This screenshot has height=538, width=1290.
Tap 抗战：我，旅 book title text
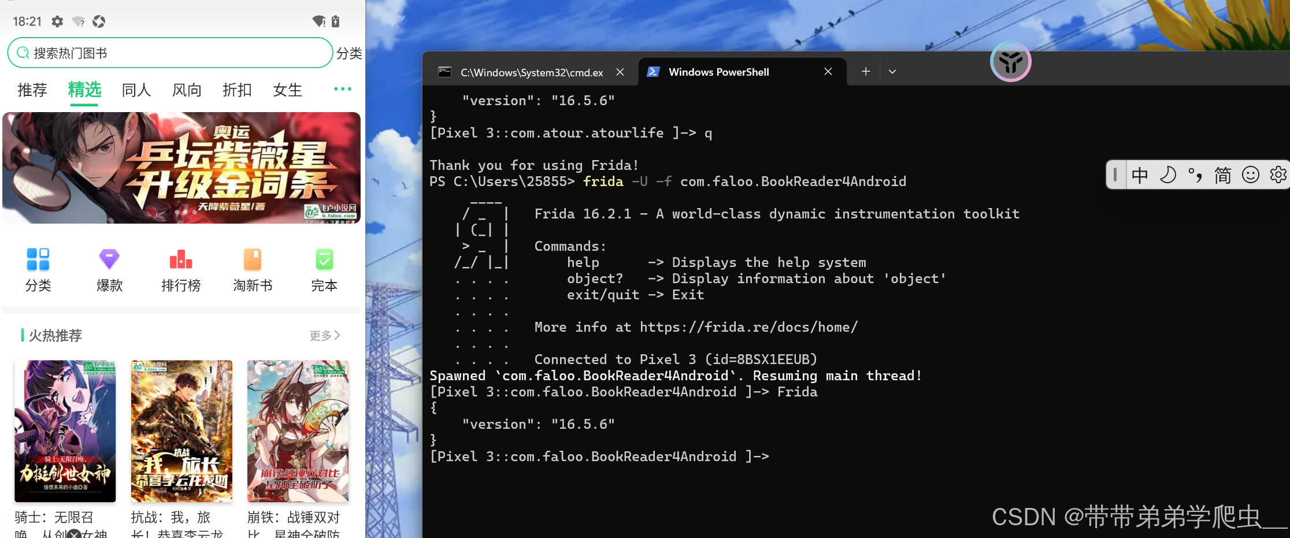tap(170, 517)
